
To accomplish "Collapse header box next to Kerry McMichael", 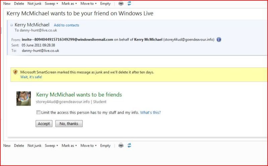I will [11, 25].
